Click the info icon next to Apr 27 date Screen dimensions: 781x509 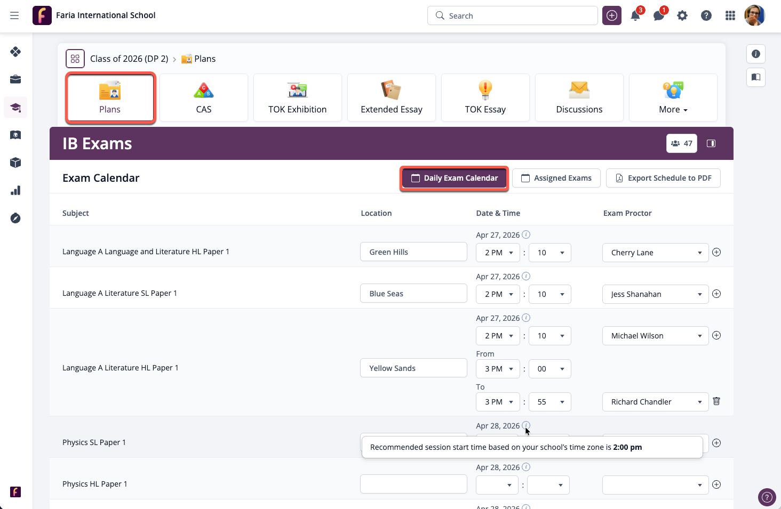click(x=526, y=235)
